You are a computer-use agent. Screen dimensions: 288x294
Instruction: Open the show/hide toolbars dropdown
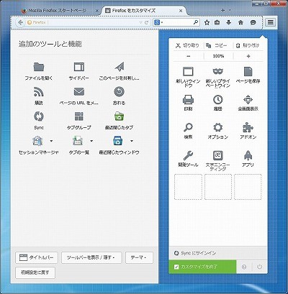click(x=91, y=257)
